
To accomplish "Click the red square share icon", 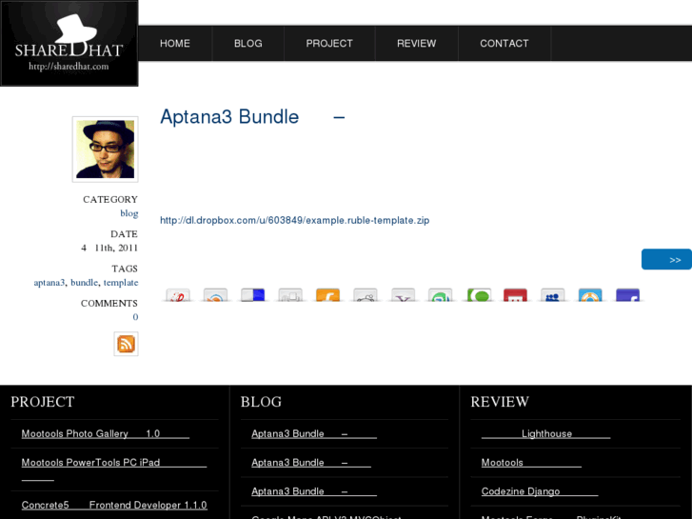I will coord(515,294).
